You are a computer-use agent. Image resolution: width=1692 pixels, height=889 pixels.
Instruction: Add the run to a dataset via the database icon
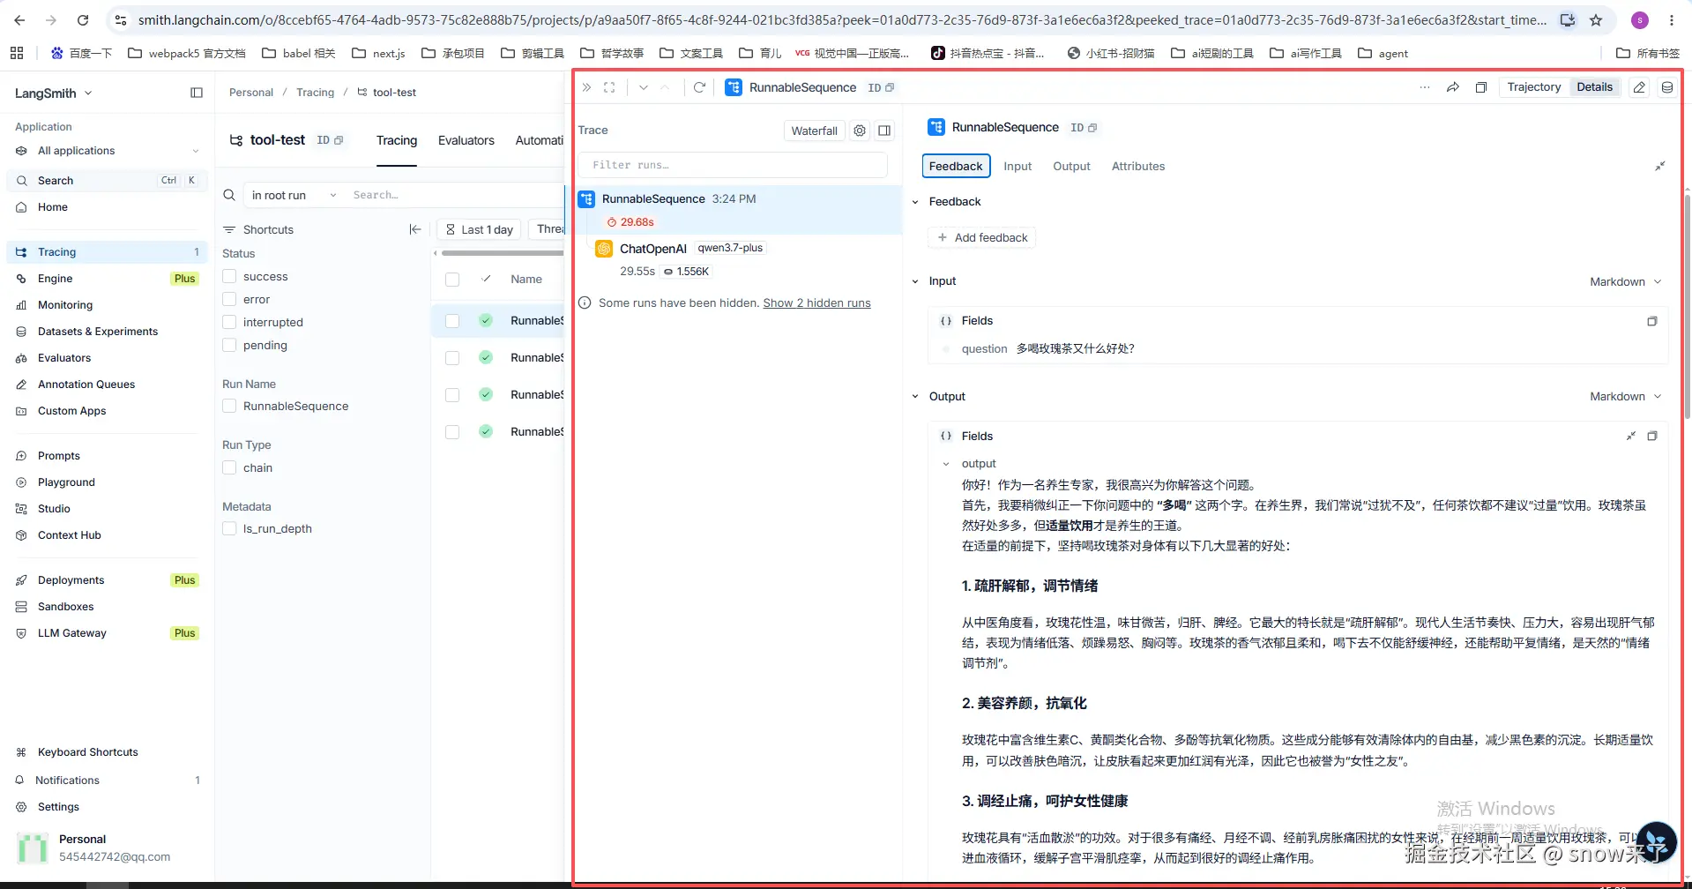point(1667,87)
